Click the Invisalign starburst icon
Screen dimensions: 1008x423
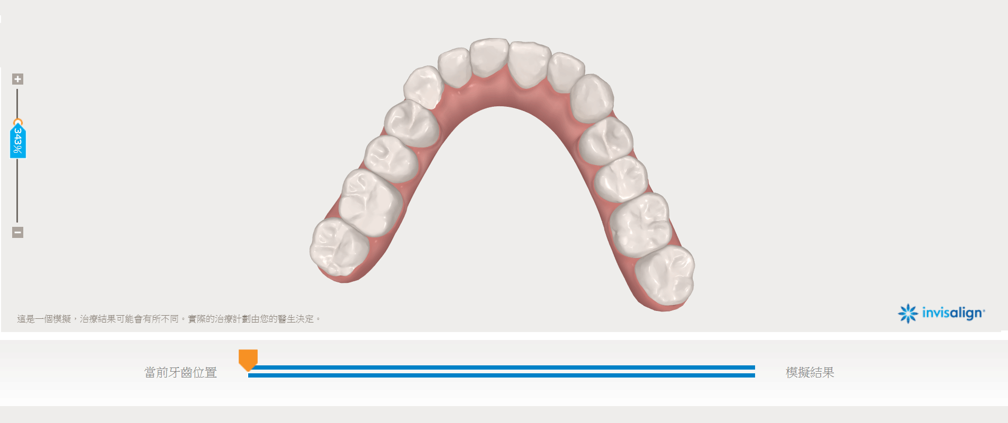click(x=908, y=313)
